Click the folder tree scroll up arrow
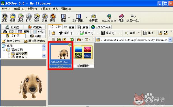 tap(44, 46)
